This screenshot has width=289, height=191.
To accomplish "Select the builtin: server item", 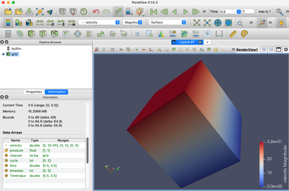I will coord(17,49).
